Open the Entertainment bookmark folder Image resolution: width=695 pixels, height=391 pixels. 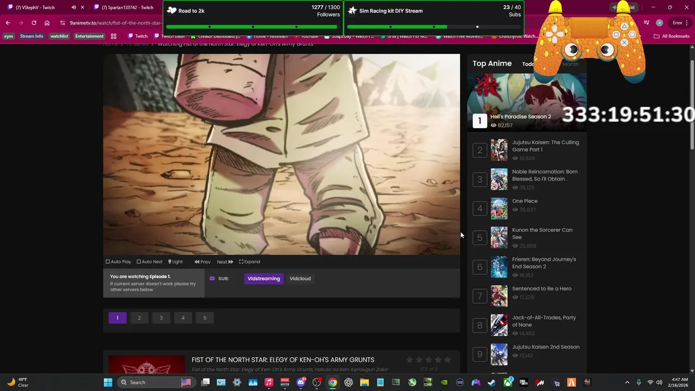point(89,36)
